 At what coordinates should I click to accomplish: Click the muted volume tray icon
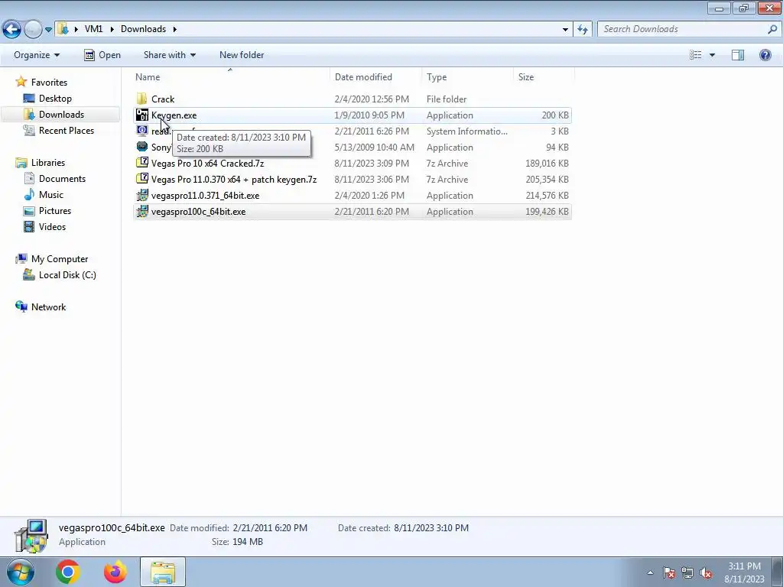(x=706, y=573)
